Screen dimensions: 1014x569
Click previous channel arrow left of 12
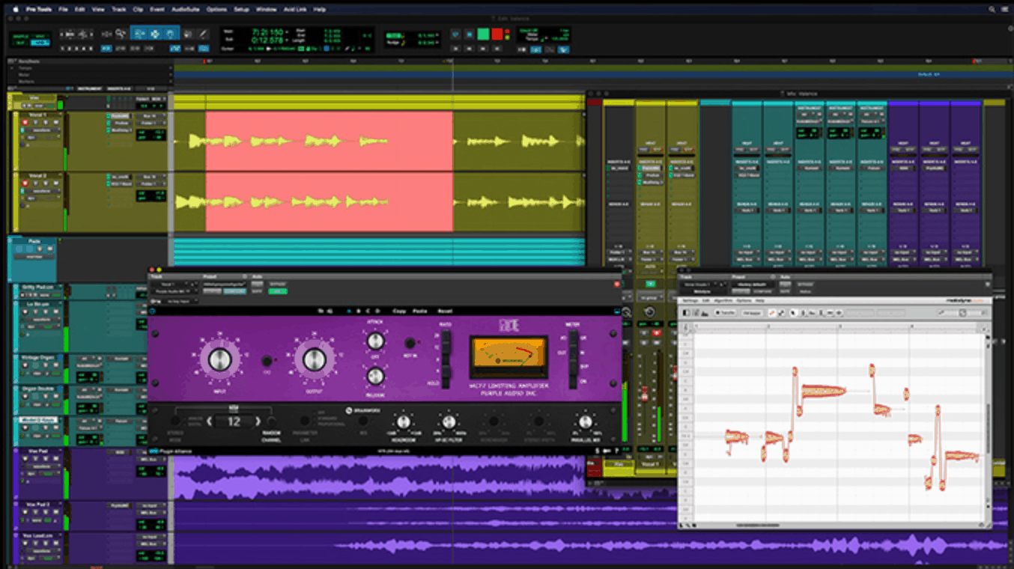point(209,421)
